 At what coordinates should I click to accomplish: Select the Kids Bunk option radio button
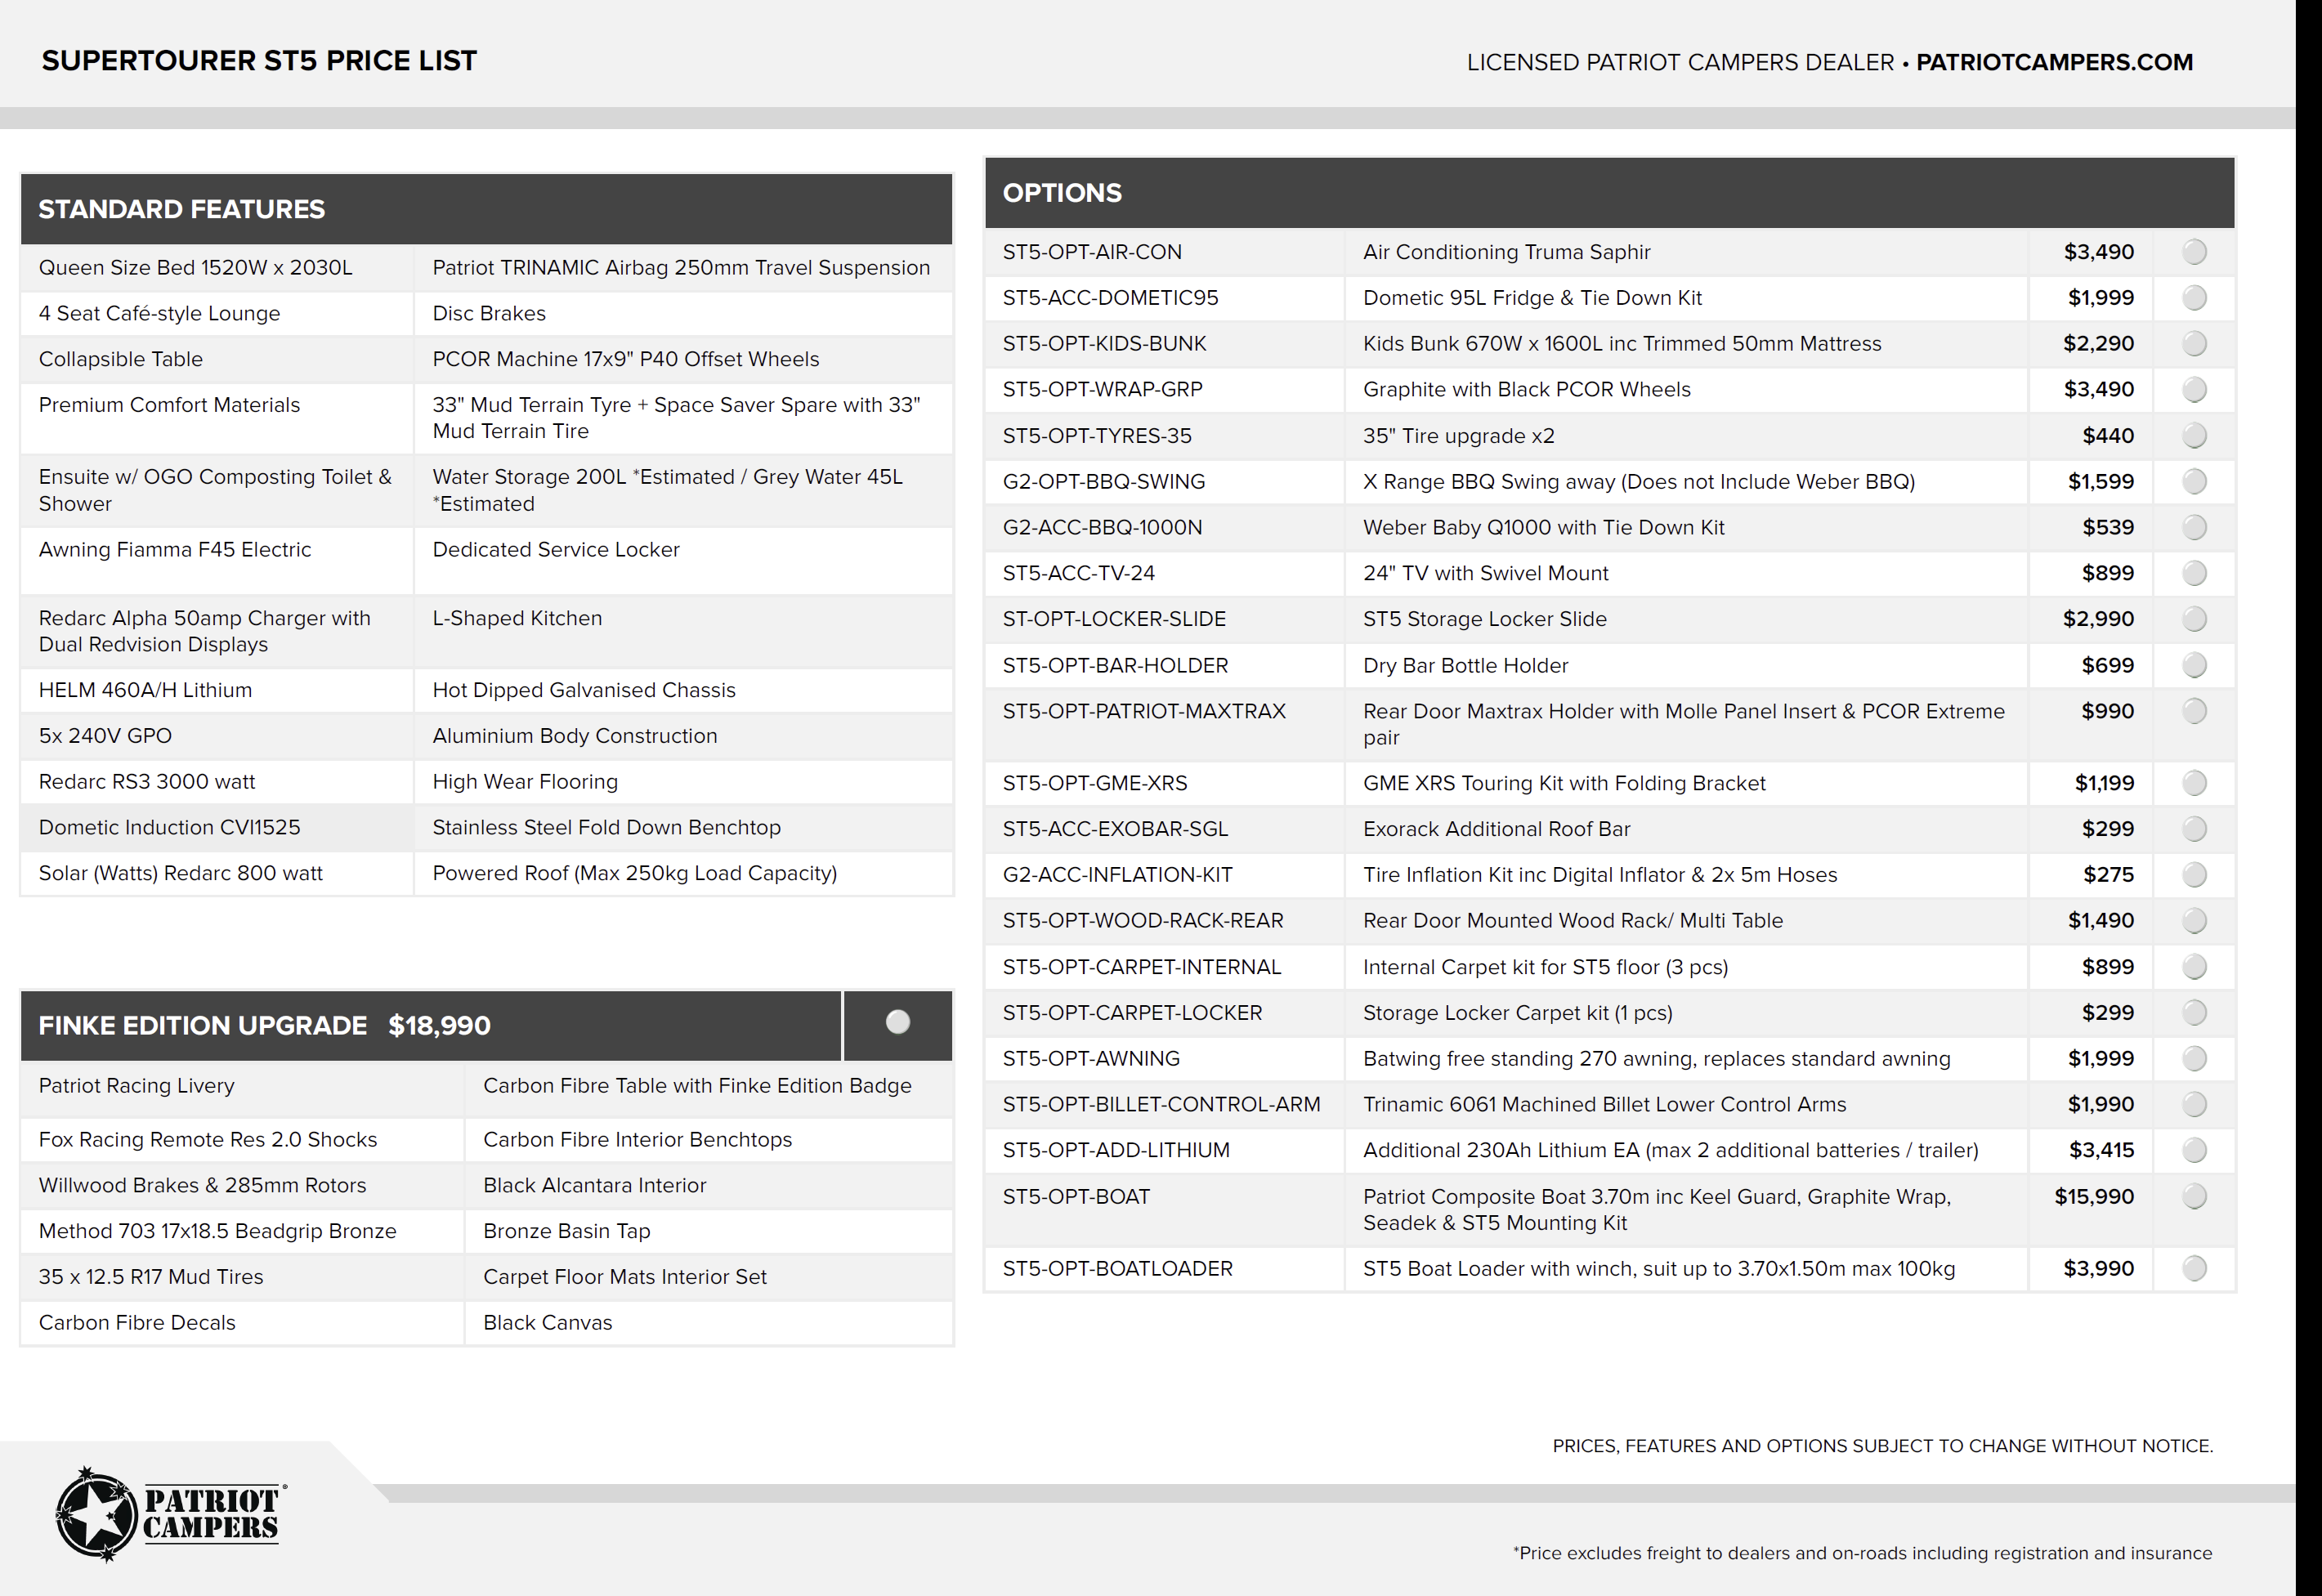(2194, 344)
